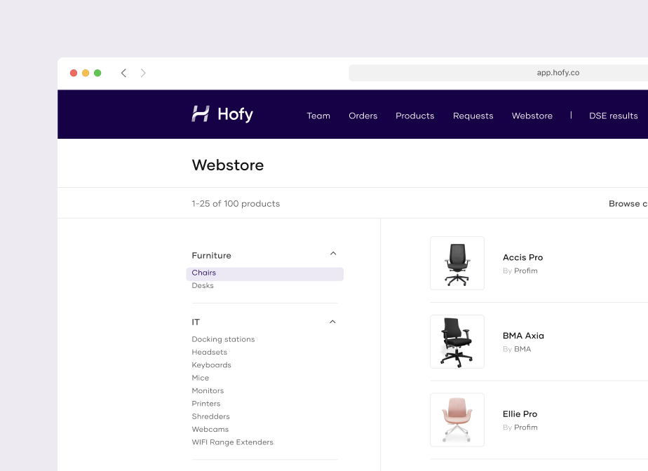
Task: Click 'By BMA' brand text
Action: (517, 349)
